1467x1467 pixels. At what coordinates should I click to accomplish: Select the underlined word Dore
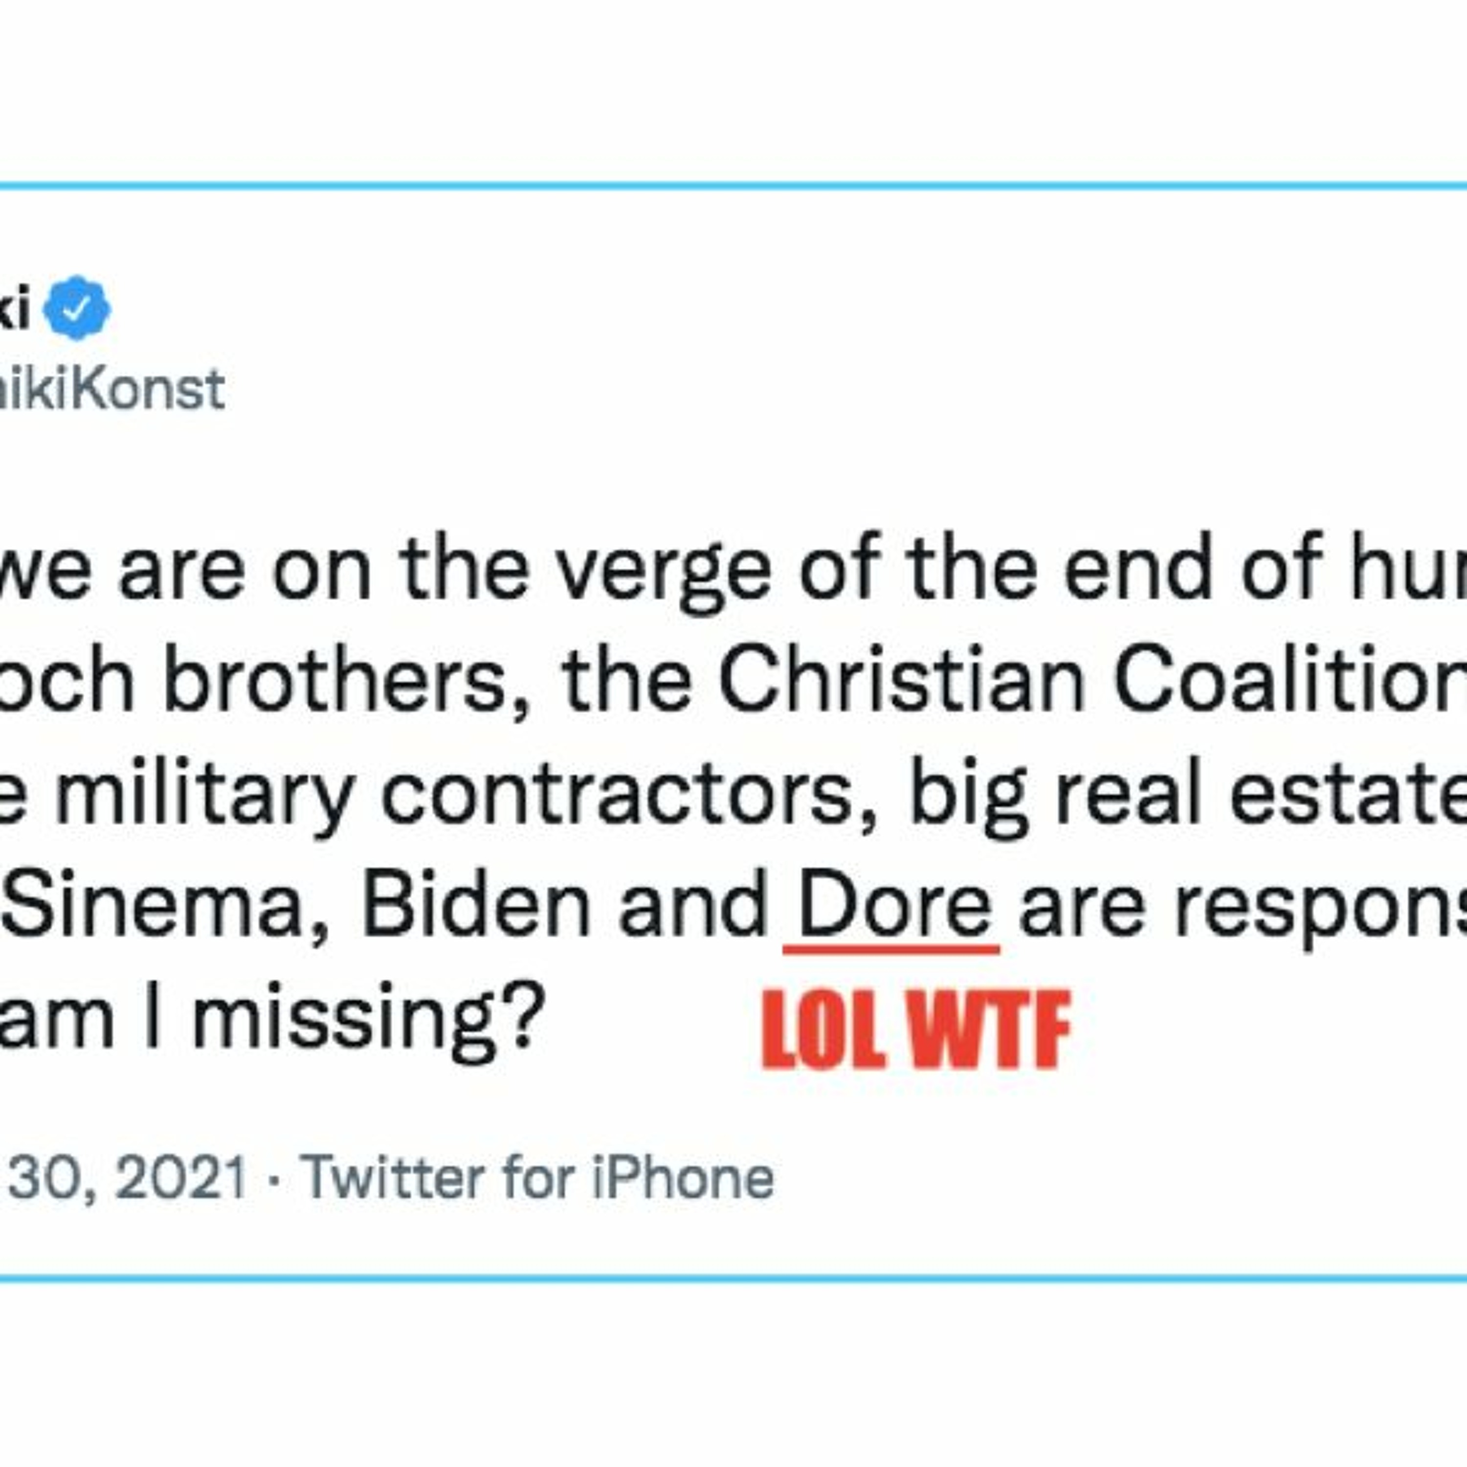coord(894,908)
